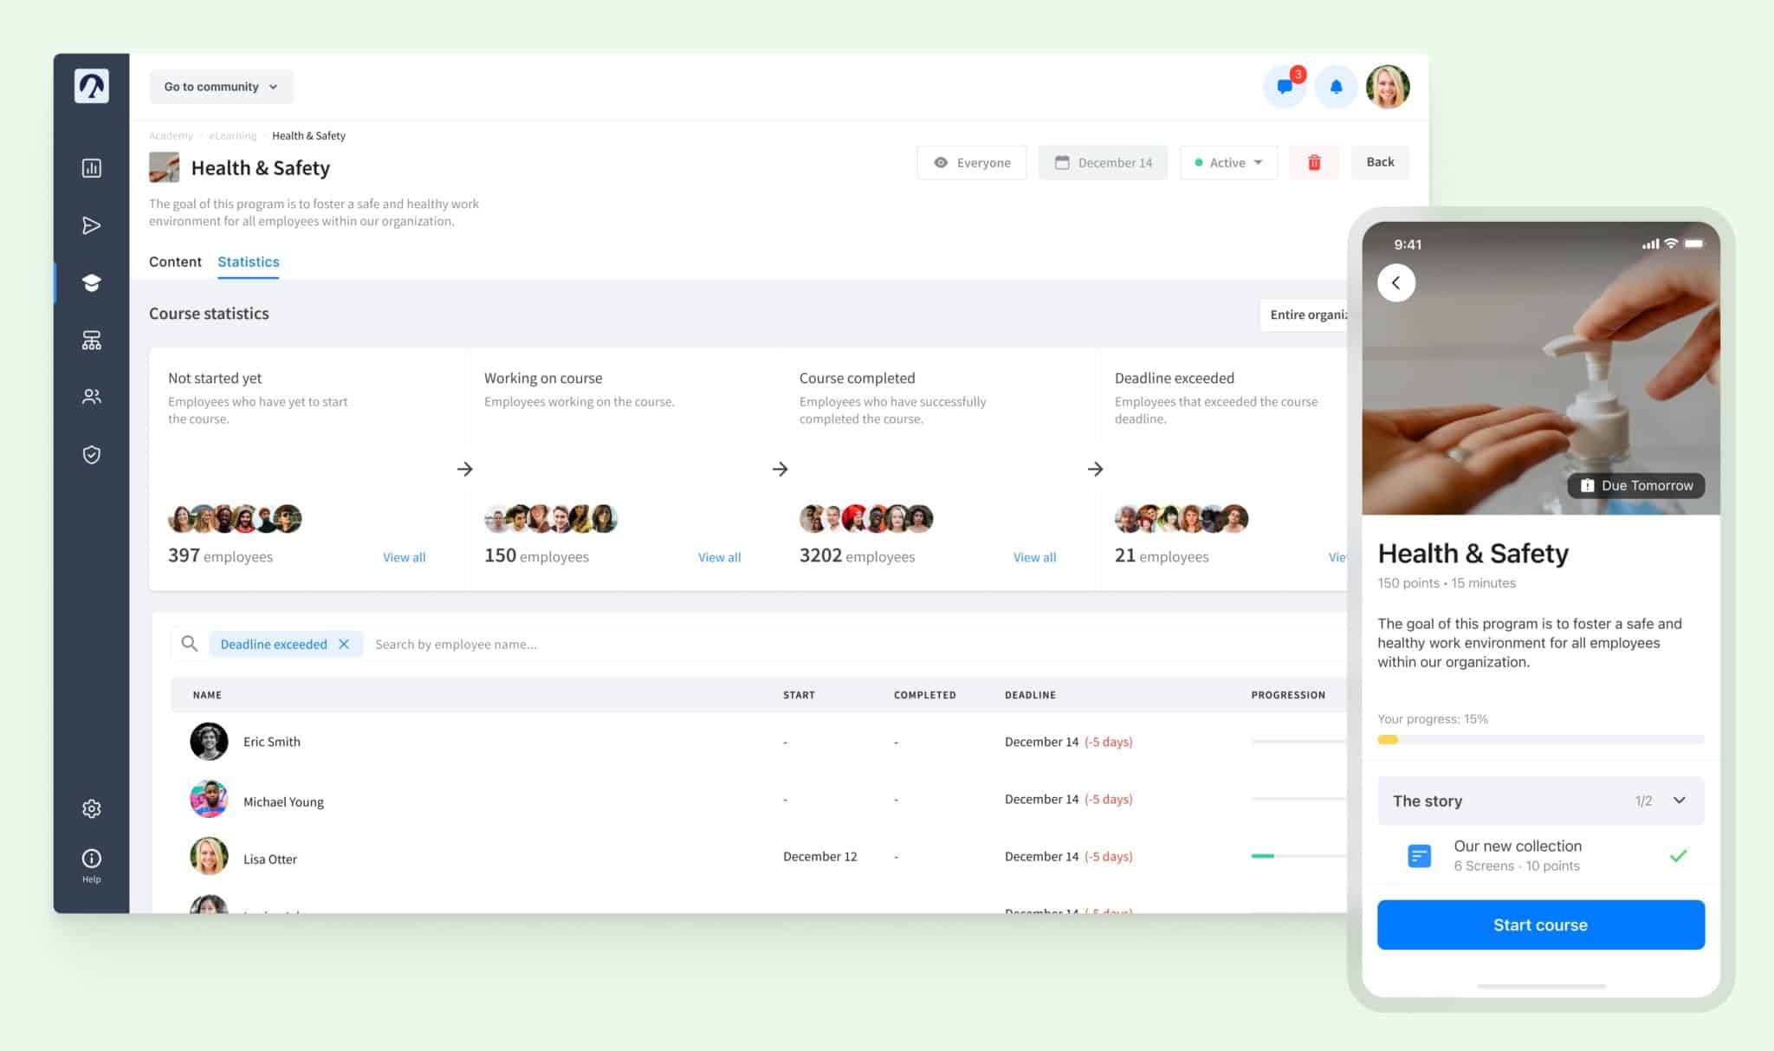Open the chat messages icon with badge

click(1284, 87)
